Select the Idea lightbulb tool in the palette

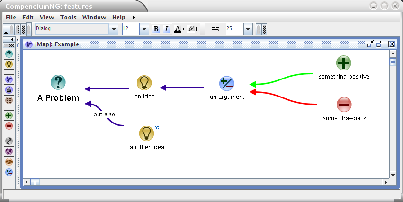(x=9, y=64)
